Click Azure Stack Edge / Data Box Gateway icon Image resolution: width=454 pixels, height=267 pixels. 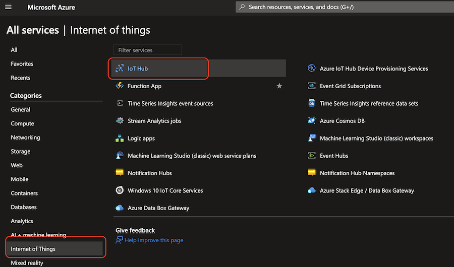[312, 190]
